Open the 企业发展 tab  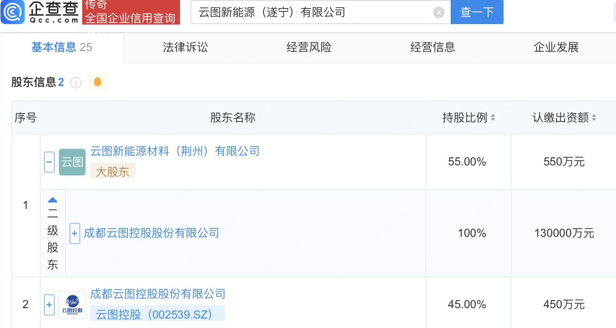point(556,47)
